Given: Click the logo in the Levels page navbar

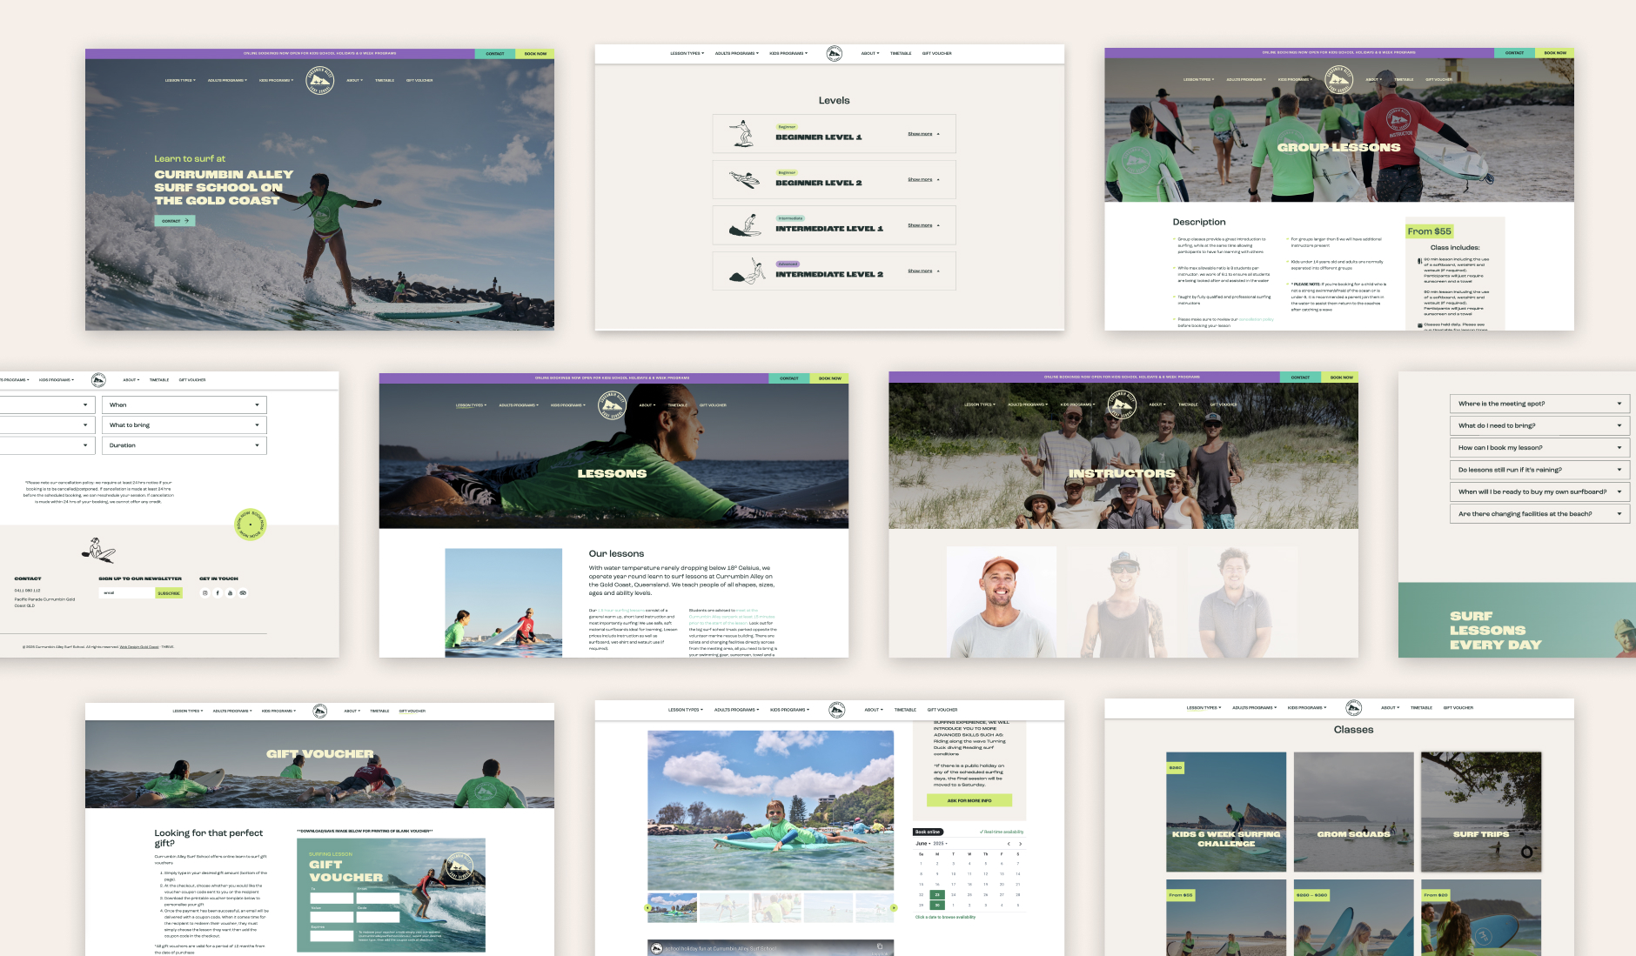Looking at the screenshot, I should tap(834, 53).
